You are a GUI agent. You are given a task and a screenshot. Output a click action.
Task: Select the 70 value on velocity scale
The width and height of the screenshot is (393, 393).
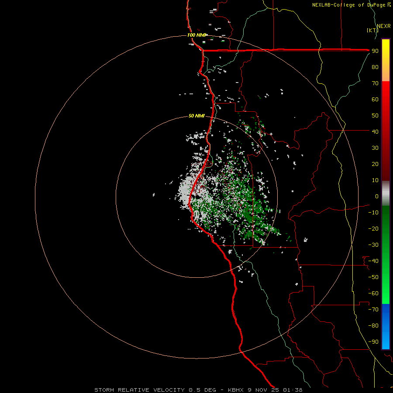click(x=375, y=83)
